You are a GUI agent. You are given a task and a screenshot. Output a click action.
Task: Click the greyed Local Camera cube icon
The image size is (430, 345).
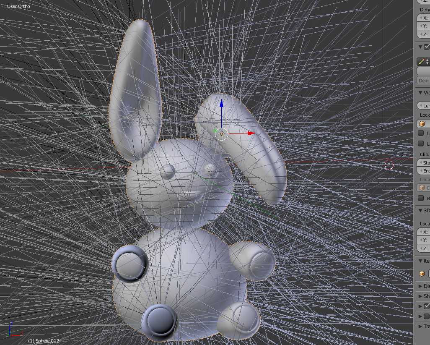click(422, 188)
